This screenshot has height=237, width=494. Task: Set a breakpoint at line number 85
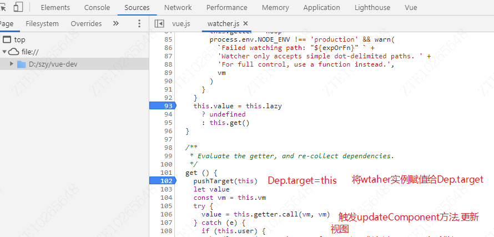(168, 39)
